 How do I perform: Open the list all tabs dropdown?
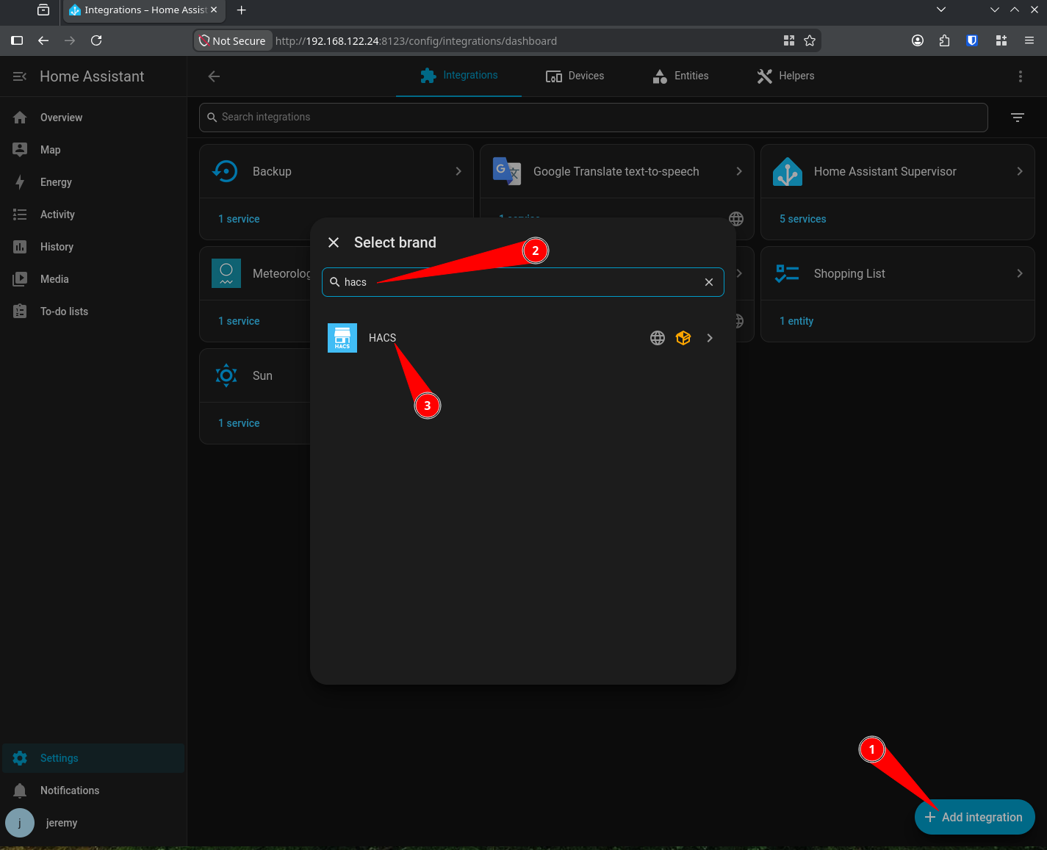pyautogui.click(x=941, y=10)
